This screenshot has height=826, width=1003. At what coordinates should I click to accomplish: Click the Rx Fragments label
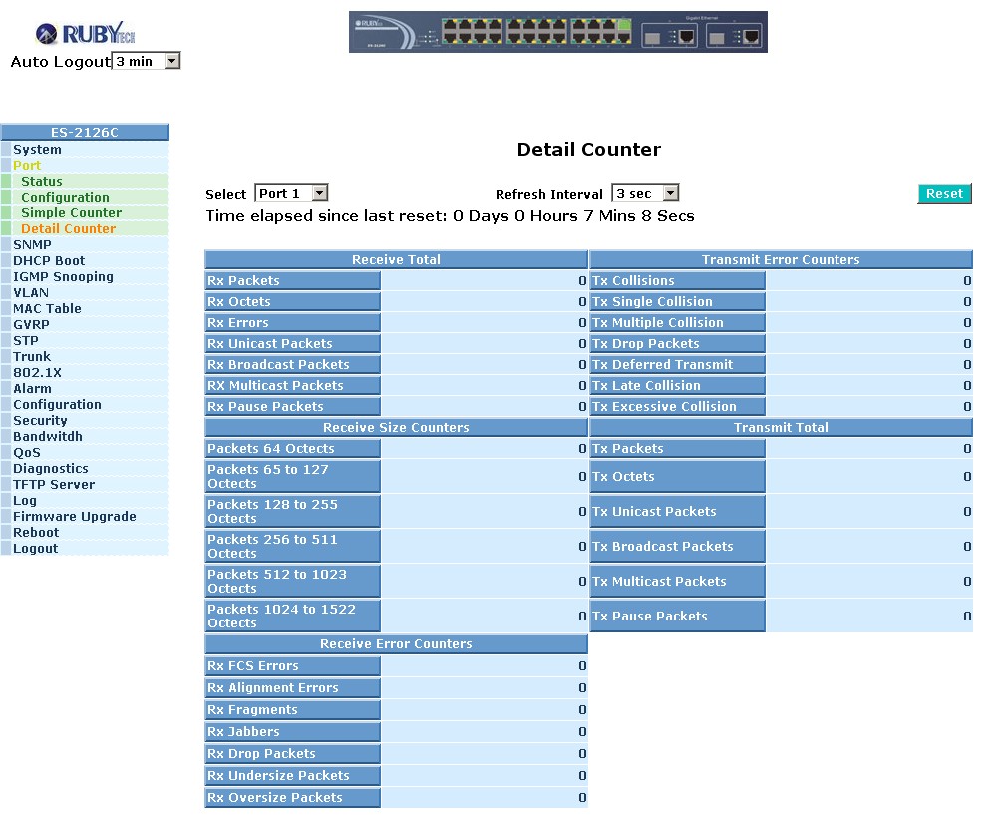[292, 710]
